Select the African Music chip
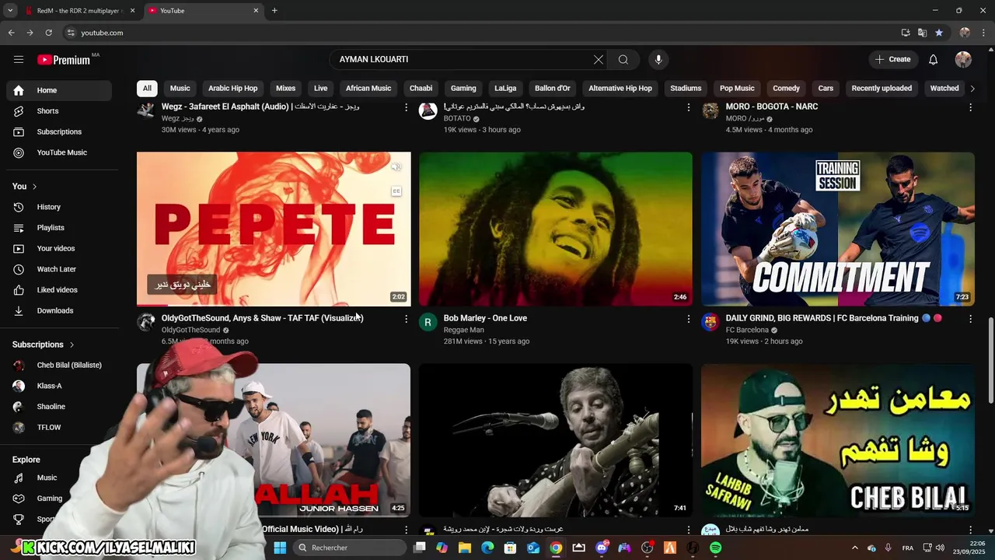This screenshot has height=560, width=995. 368,88
